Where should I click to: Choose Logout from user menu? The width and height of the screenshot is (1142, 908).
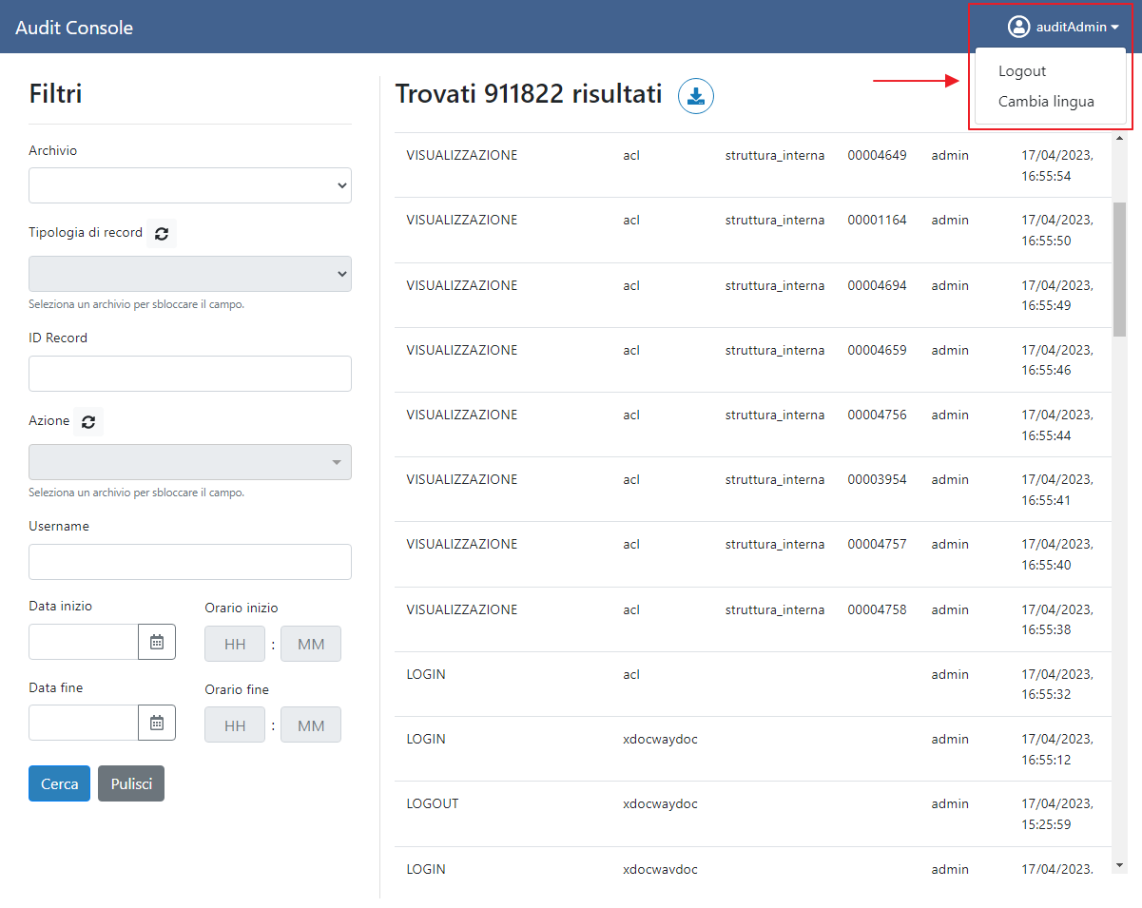(1022, 71)
